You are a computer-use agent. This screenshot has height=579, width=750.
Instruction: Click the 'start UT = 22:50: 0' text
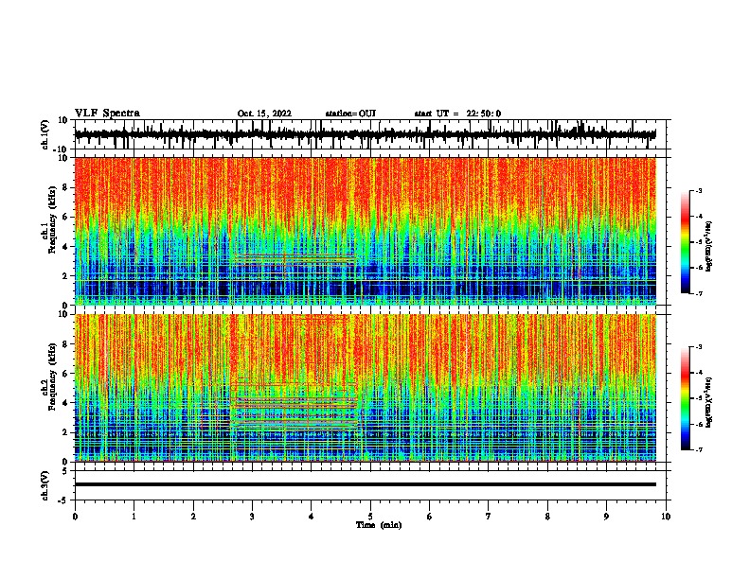click(x=457, y=114)
